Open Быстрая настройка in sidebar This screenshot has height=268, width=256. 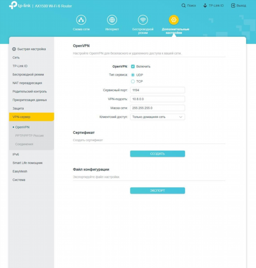pyautogui.click(x=31, y=49)
